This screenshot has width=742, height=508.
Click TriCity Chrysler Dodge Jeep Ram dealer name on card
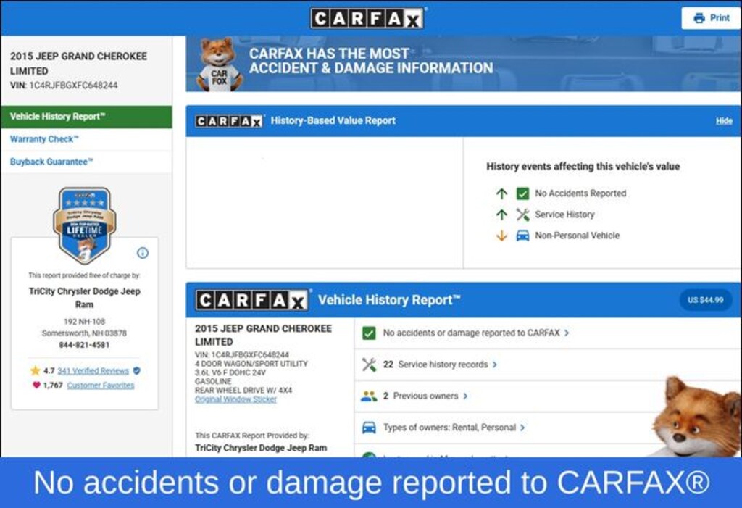click(84, 298)
